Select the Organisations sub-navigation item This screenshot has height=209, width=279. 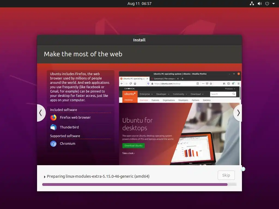[169, 100]
